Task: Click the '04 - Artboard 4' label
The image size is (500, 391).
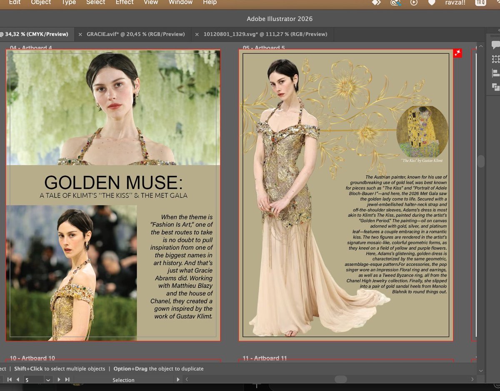Action: pyautogui.click(x=31, y=47)
